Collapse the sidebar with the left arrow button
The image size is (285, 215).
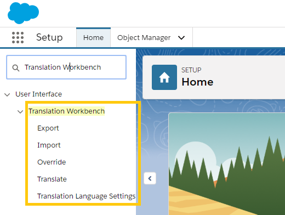(x=150, y=178)
